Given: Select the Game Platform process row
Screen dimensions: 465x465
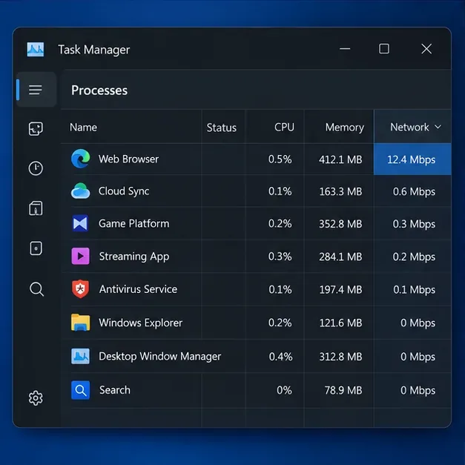Looking at the screenshot, I should 256,223.
